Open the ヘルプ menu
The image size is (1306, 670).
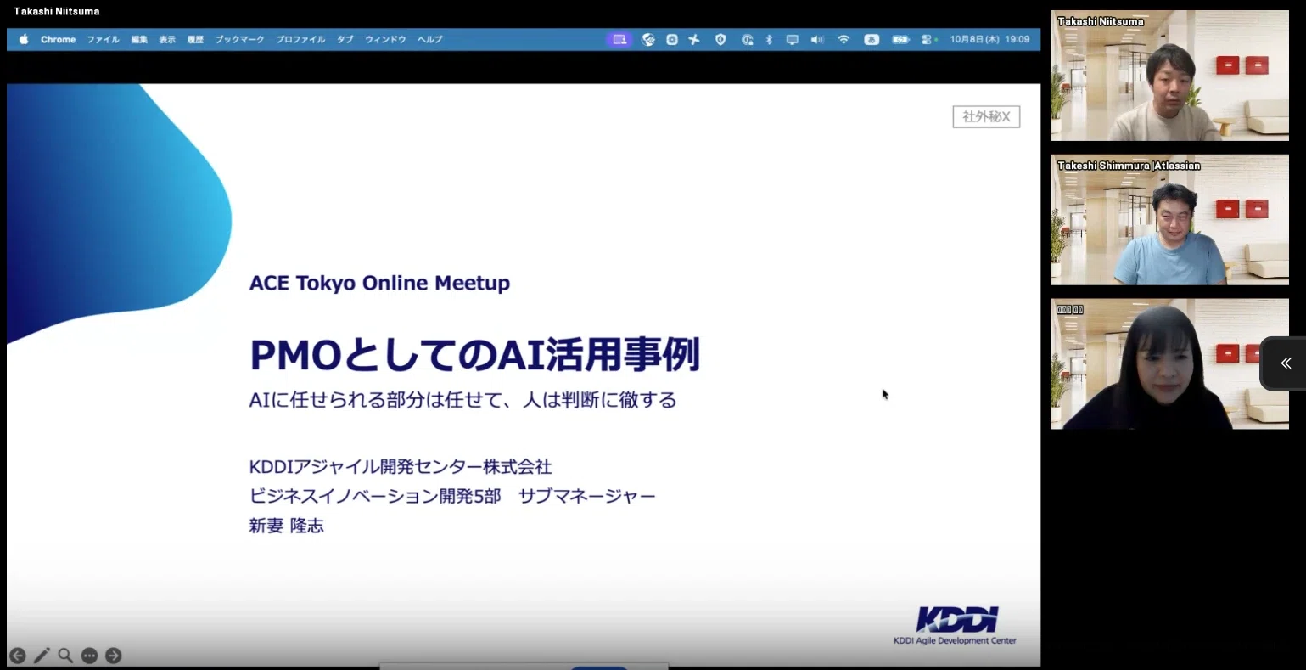pos(429,39)
